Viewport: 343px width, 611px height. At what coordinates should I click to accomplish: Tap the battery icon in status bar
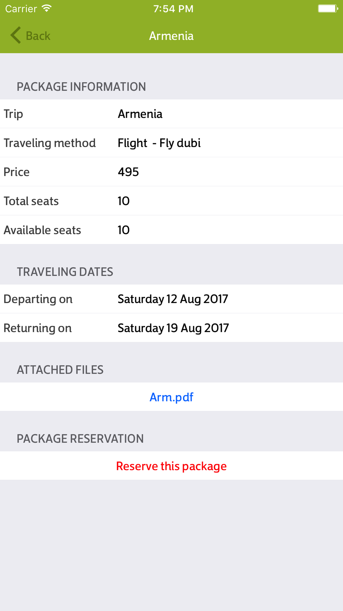pos(328,9)
